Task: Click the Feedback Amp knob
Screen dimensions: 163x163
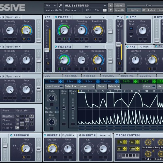Action: (26, 149)
